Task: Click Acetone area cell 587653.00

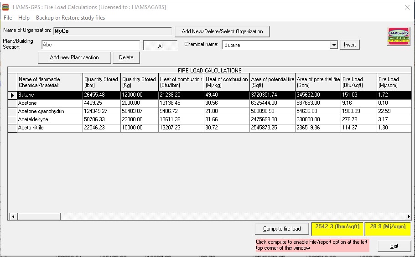Action: (318, 103)
